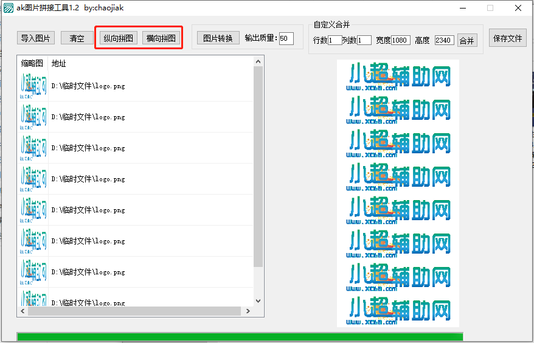Screen dimensions: 534x343
Task: Click the 地址 column header
Action: [x=59, y=63]
